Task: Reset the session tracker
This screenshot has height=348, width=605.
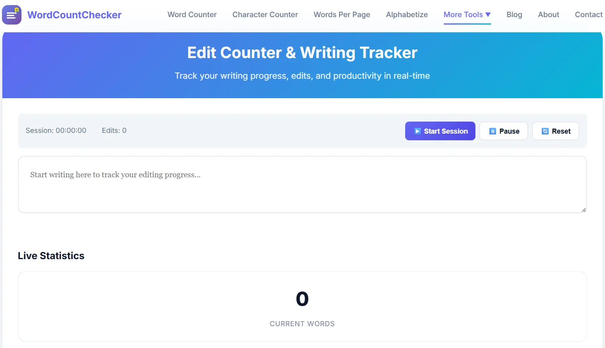Action: point(555,131)
